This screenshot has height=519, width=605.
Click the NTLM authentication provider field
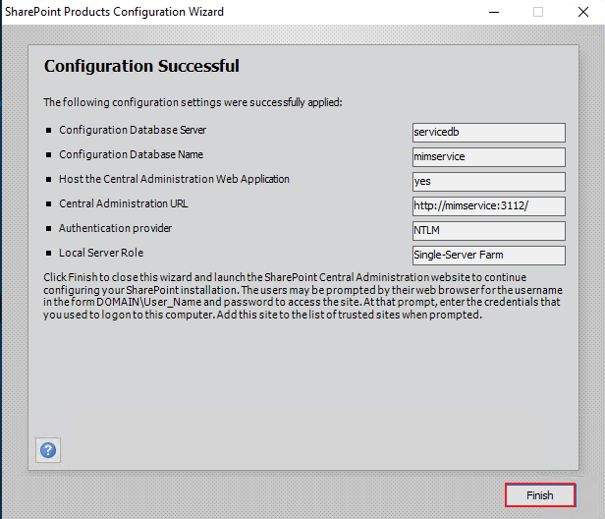489,231
